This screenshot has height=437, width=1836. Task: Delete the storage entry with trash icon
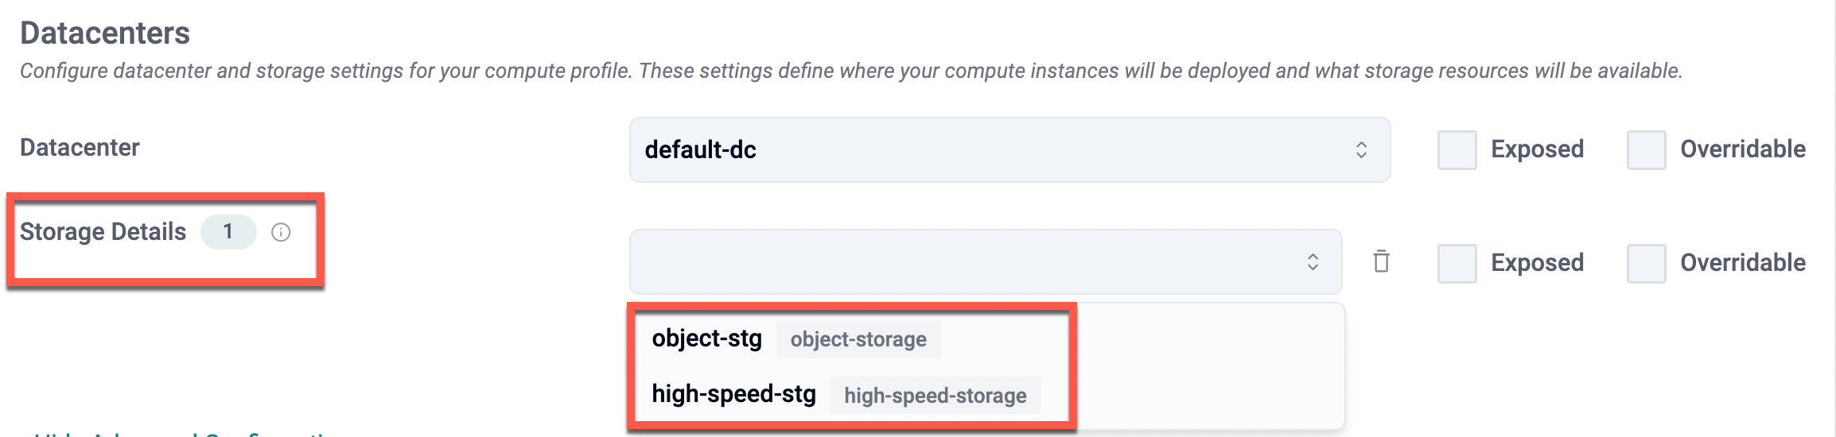pos(1381,261)
